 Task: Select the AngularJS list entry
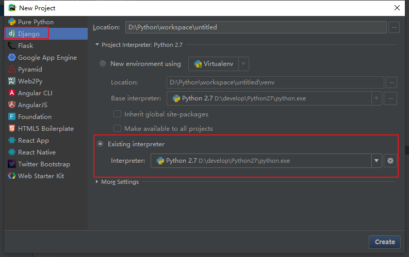pos(46,105)
